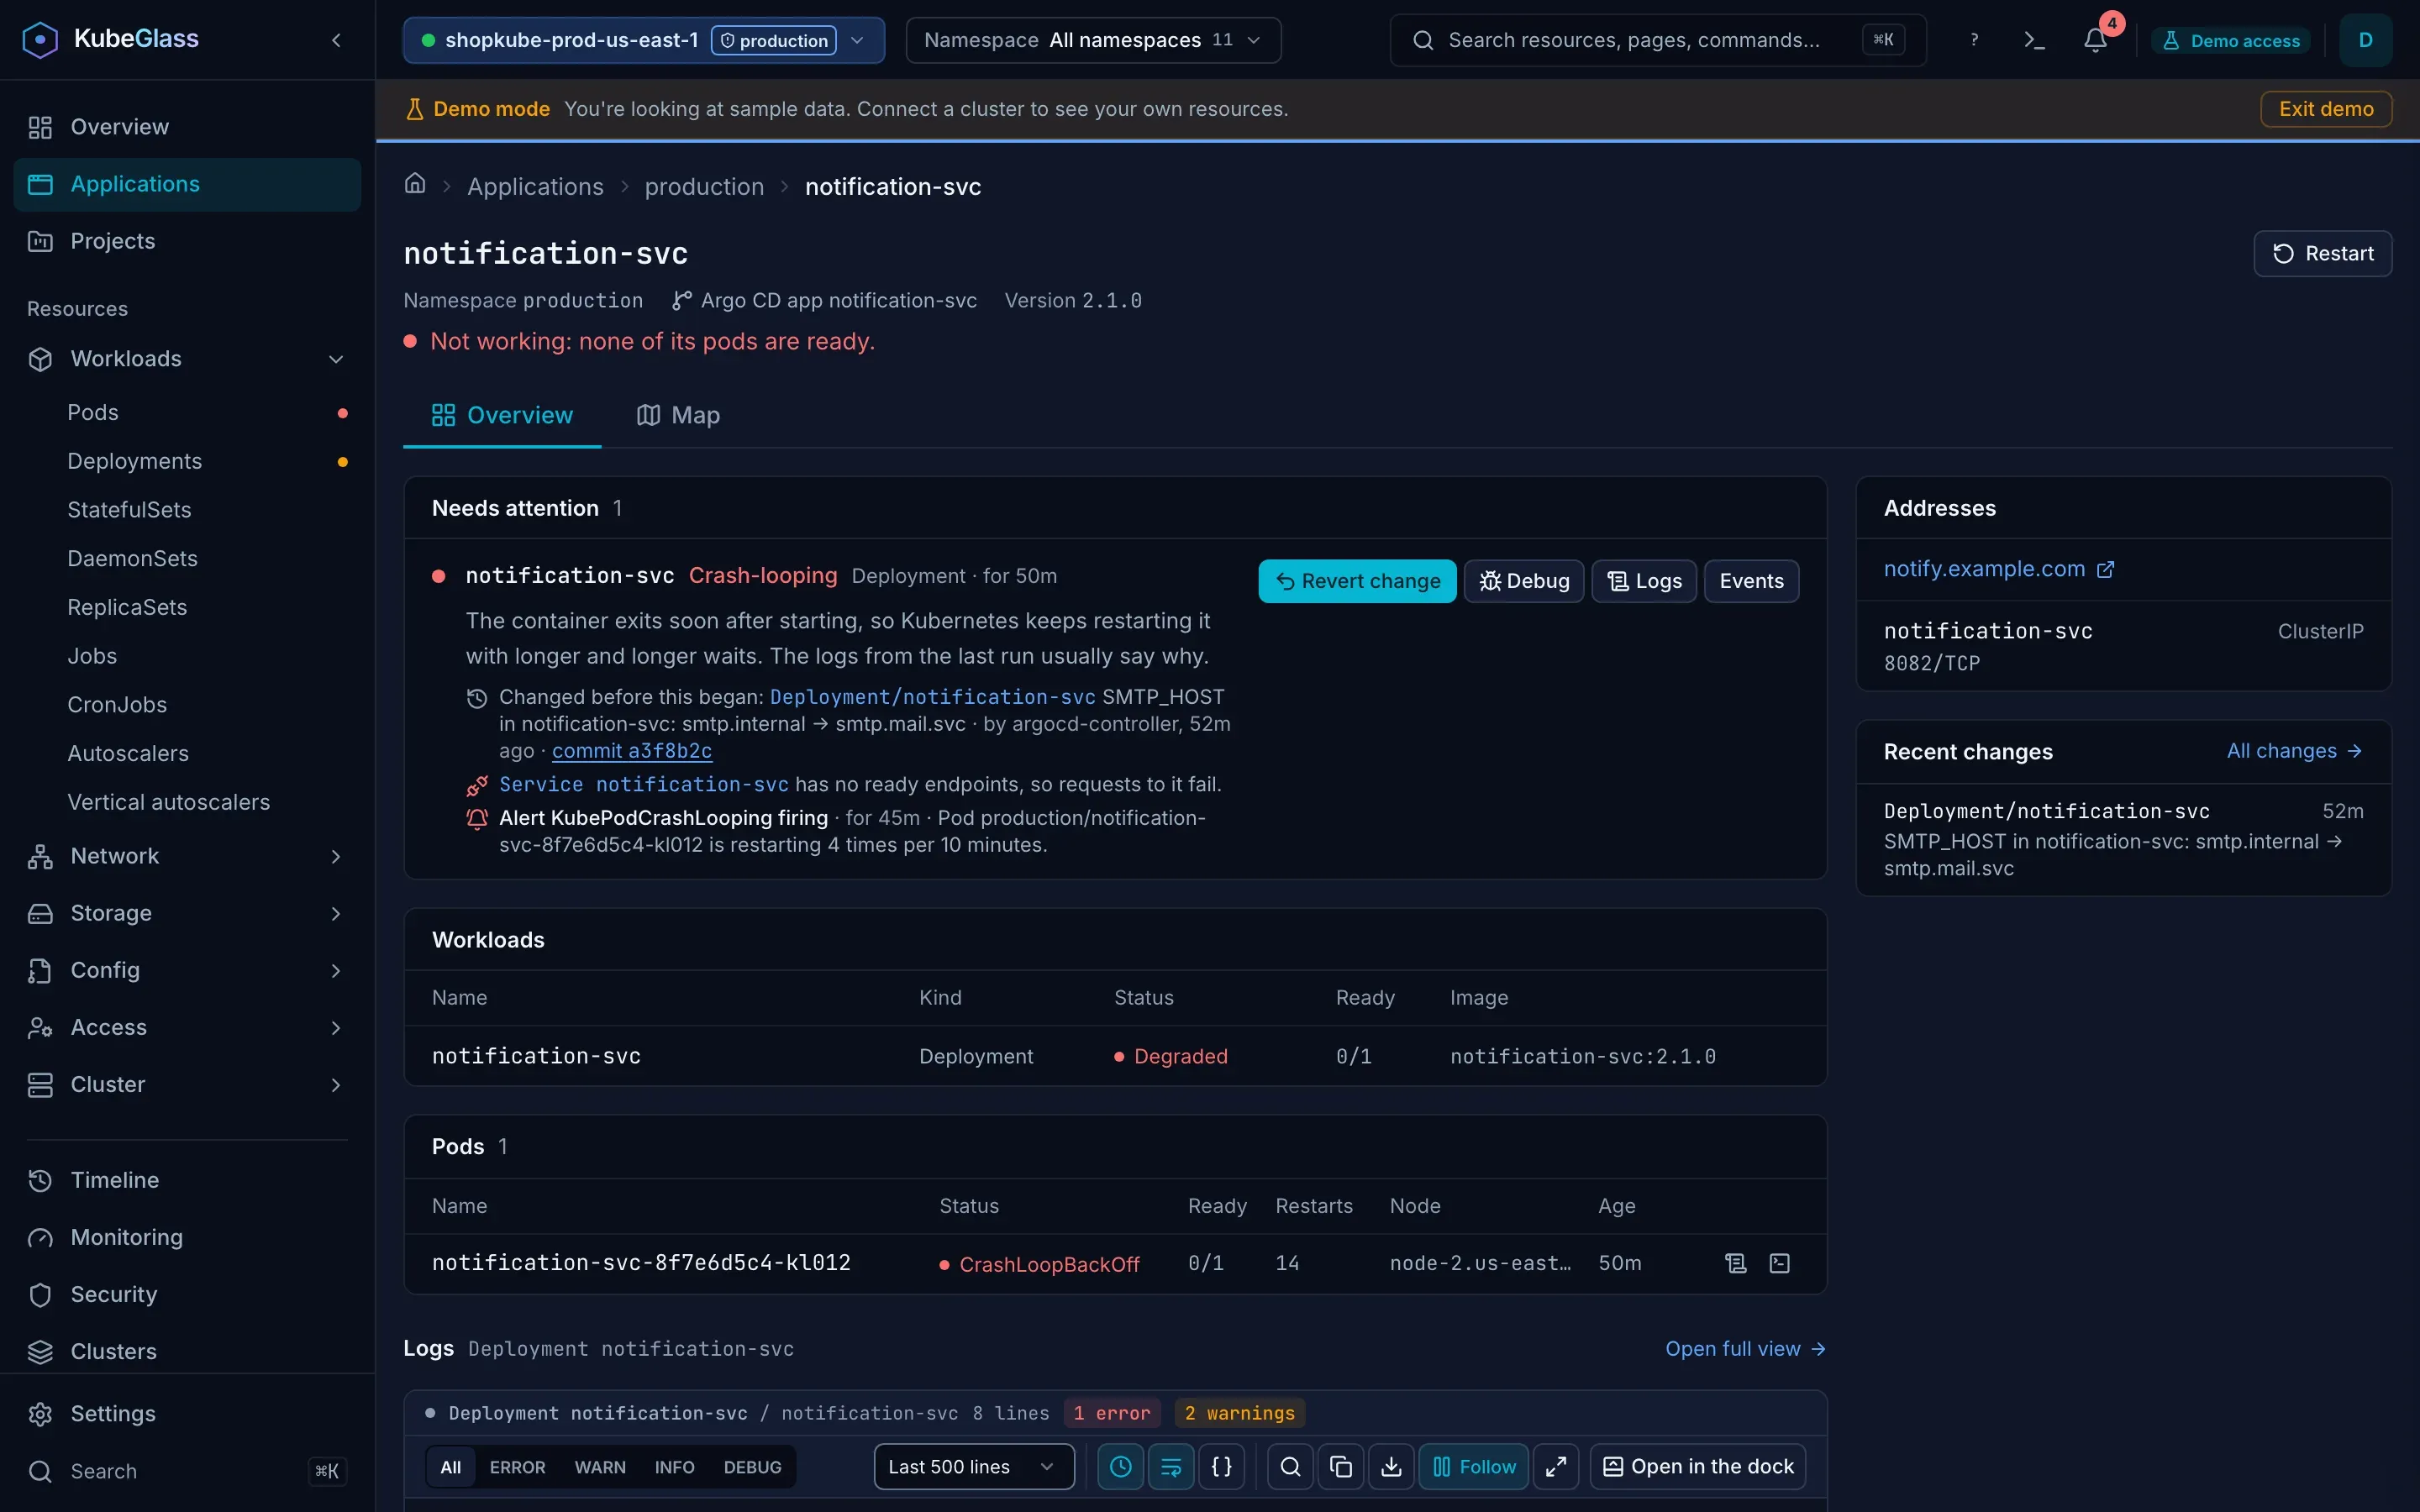2420x1512 pixels.
Task: Copy logs to clipboard
Action: click(x=1341, y=1466)
